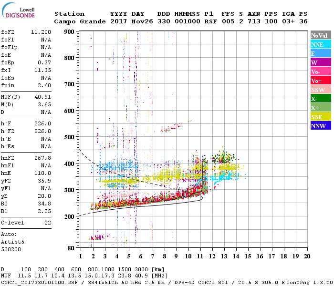Select the NNE cyan legend swatch
Image resolution: width=334 pixels, height=286 pixels.
click(321, 44)
